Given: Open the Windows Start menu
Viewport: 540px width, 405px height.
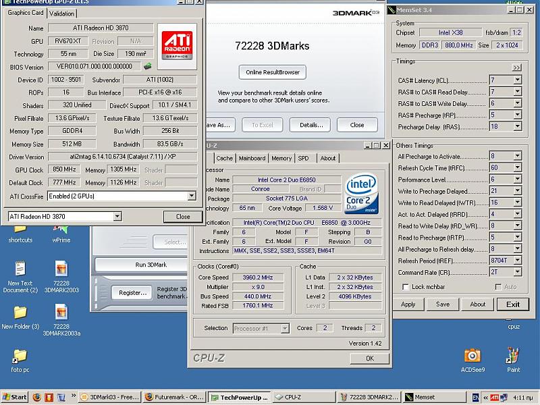Looking at the screenshot, I should point(15,397).
